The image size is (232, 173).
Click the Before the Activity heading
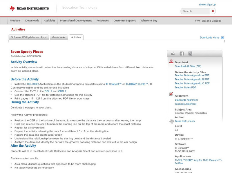25,79
